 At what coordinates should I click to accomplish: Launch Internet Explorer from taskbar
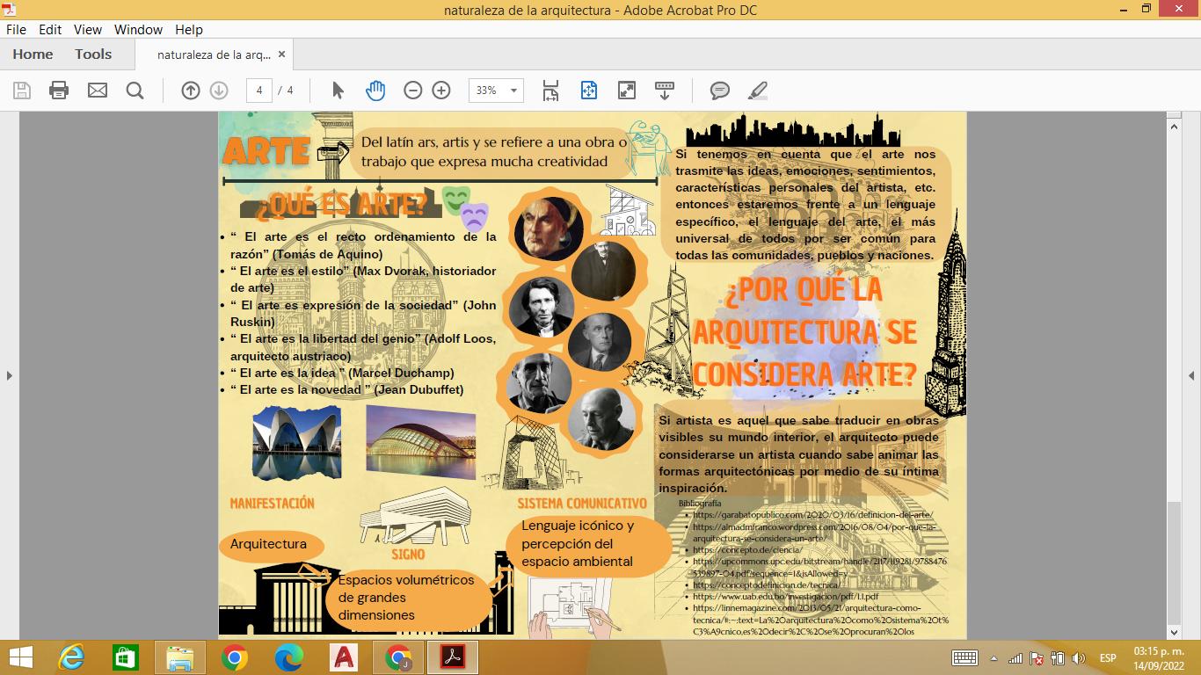tap(71, 657)
